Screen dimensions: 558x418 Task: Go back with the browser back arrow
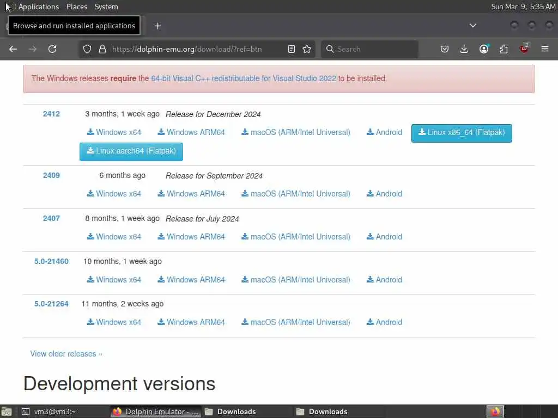(x=13, y=49)
